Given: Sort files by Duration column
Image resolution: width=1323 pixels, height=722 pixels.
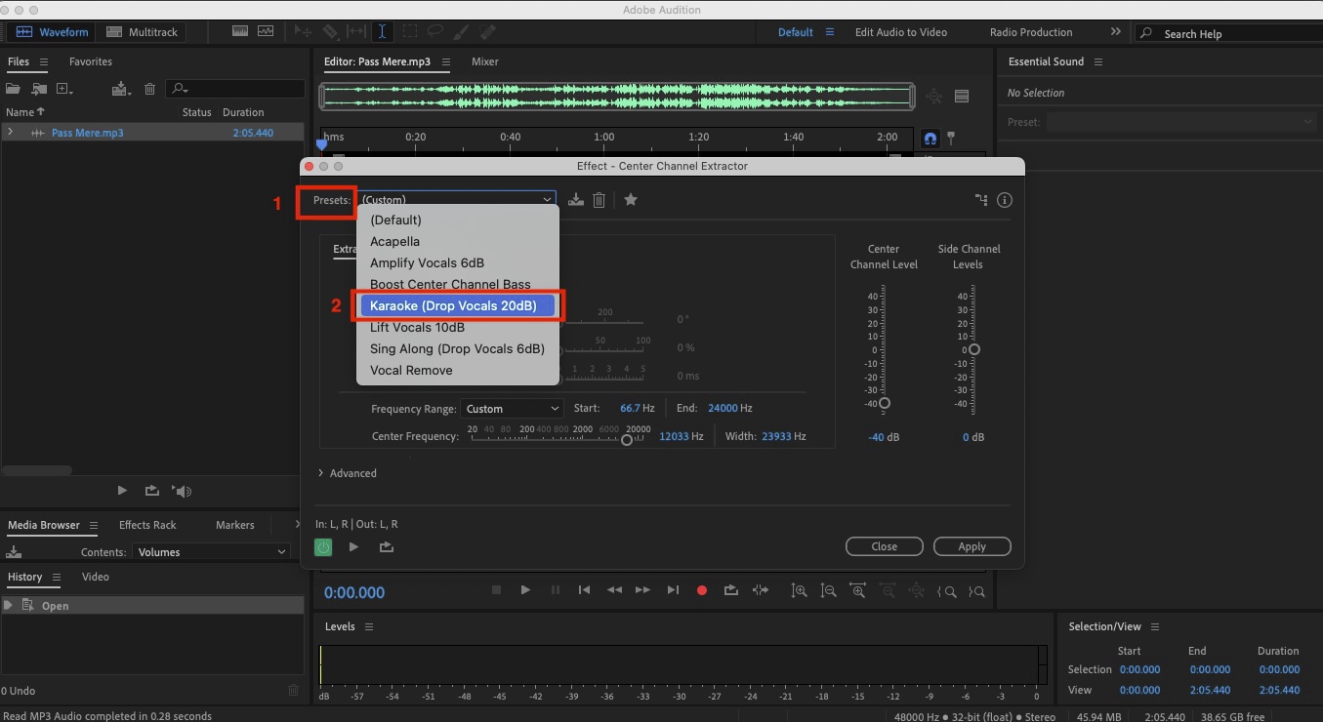Looking at the screenshot, I should point(243,112).
